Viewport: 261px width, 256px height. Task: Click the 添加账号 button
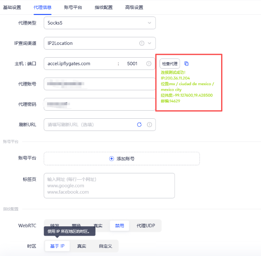click(122, 159)
